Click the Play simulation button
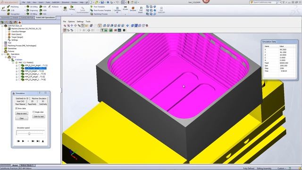 click(x=23, y=141)
